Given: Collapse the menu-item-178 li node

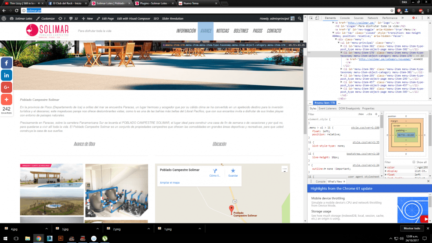Looking at the screenshot, I should 342,53.
